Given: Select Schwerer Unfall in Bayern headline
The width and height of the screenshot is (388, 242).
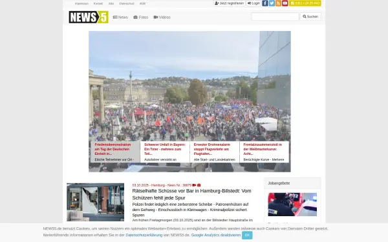Looking at the screenshot, I should point(165,149).
